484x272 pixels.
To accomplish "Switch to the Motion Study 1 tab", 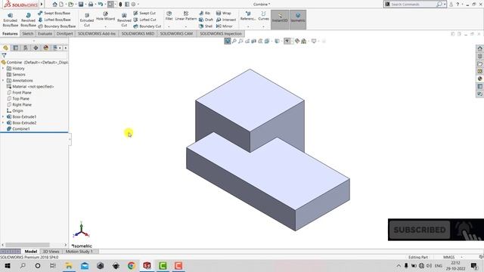I will [79, 252].
